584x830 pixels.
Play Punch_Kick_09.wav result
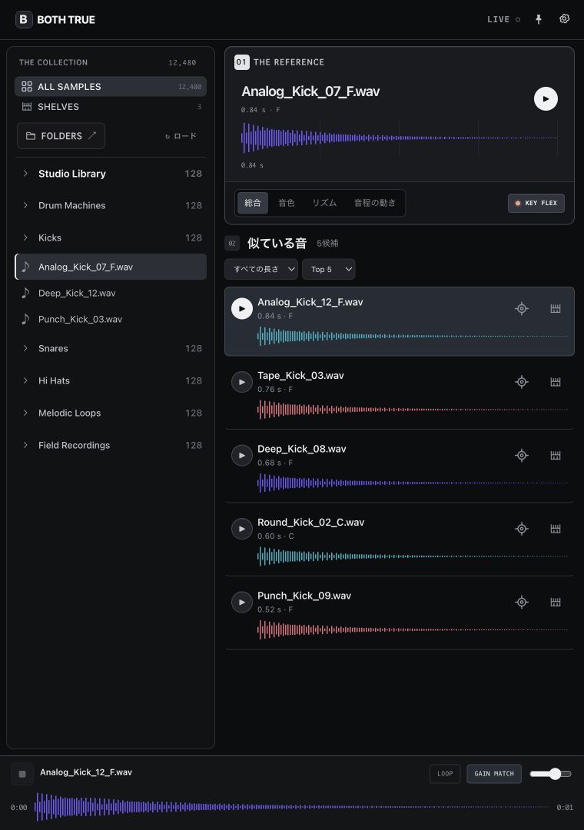242,603
